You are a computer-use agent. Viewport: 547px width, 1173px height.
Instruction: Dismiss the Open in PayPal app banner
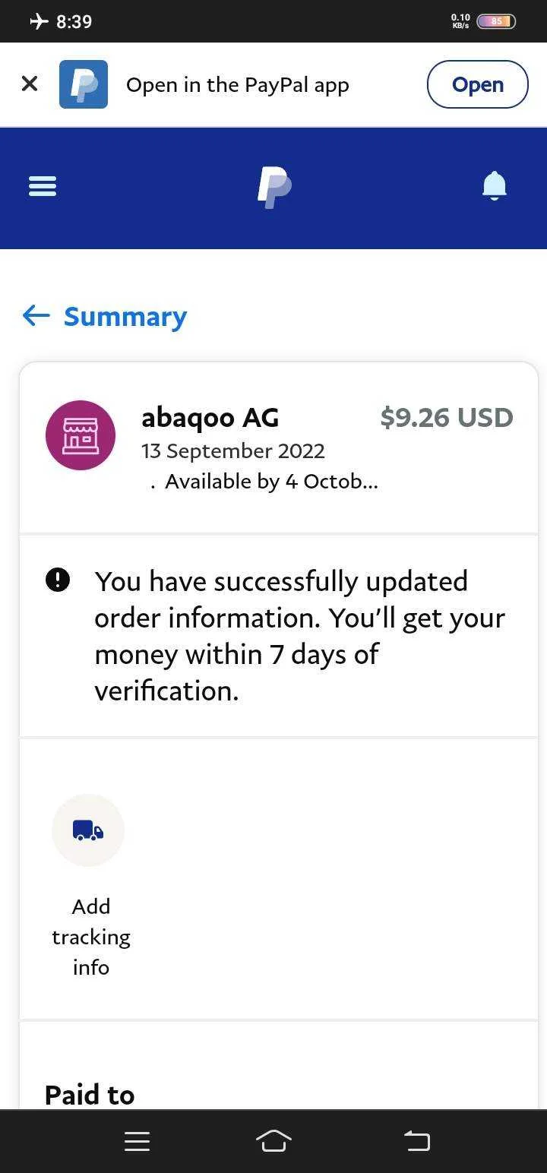[30, 84]
